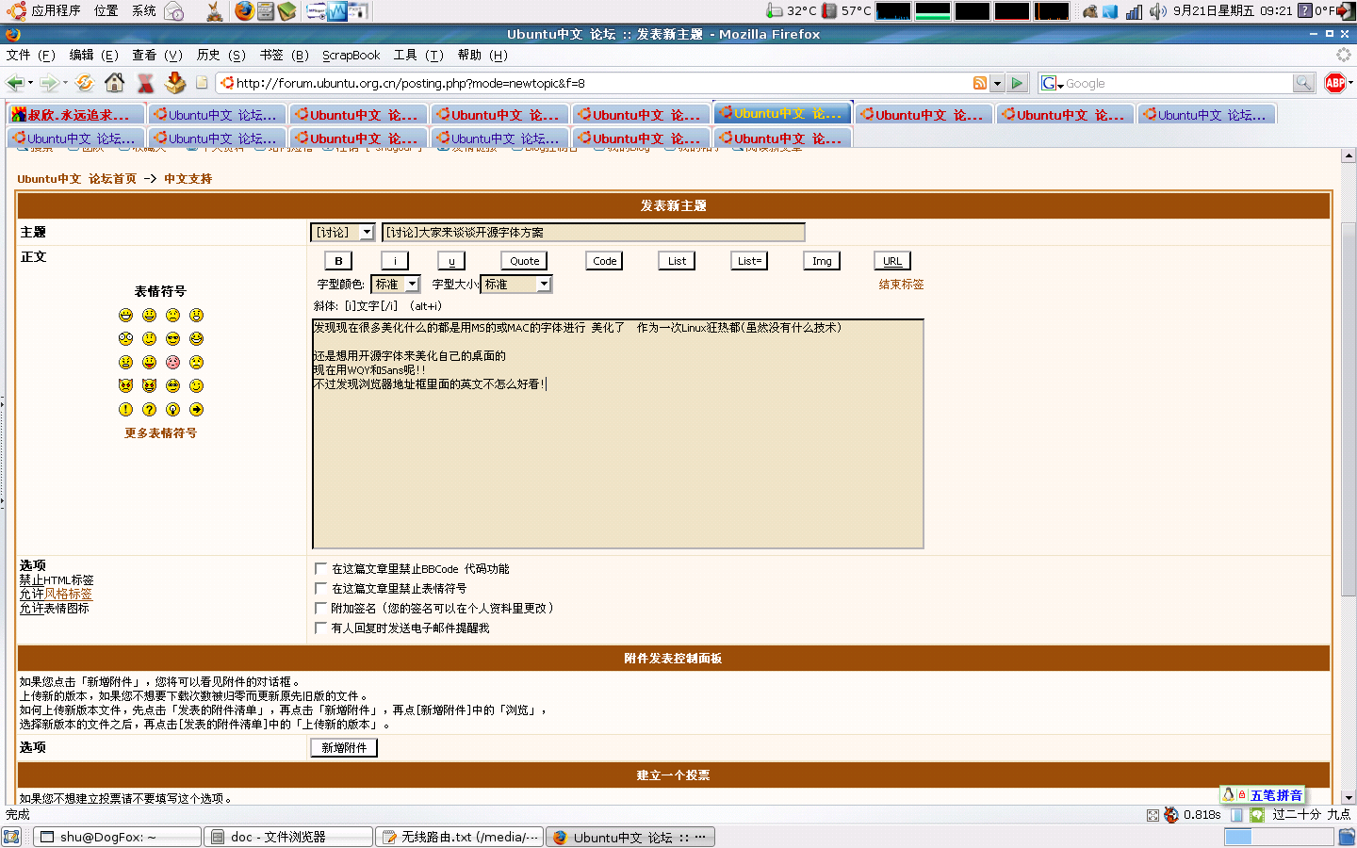Open the back button history dropdown arrow
1357x848 pixels.
pos(30,83)
